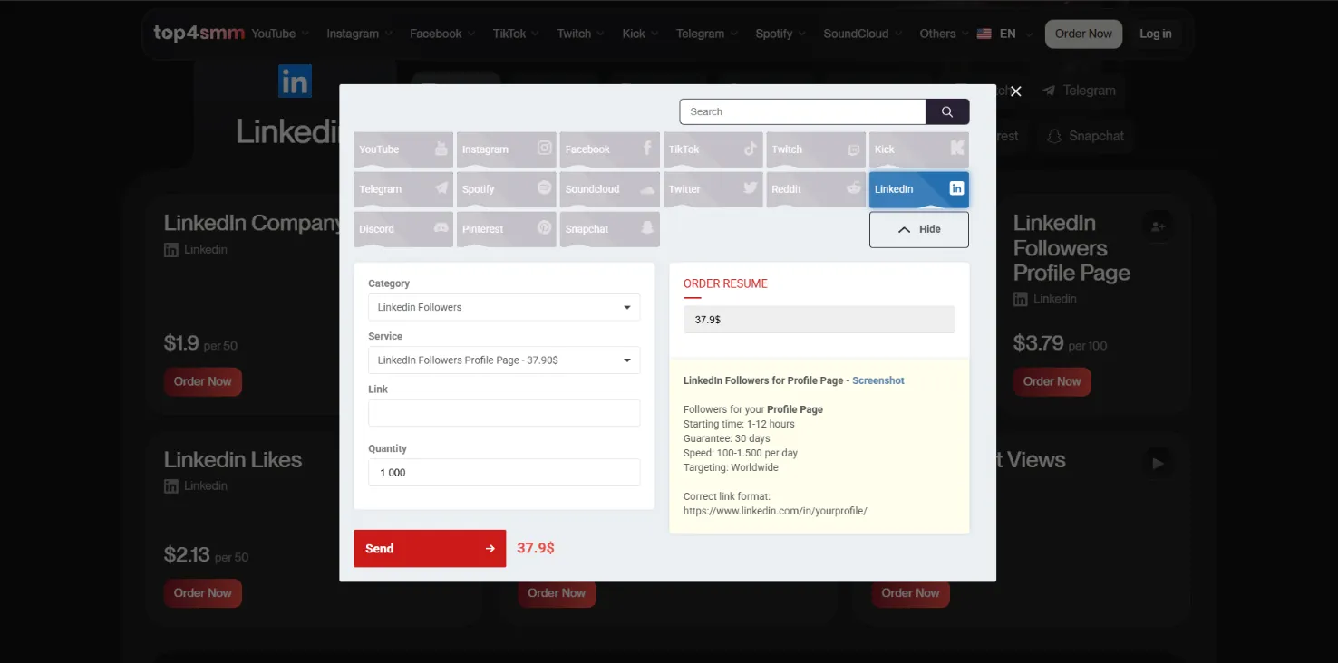This screenshot has width=1338, height=663.
Task: Open the Category dropdown Linkedin Followers
Action: (504, 307)
